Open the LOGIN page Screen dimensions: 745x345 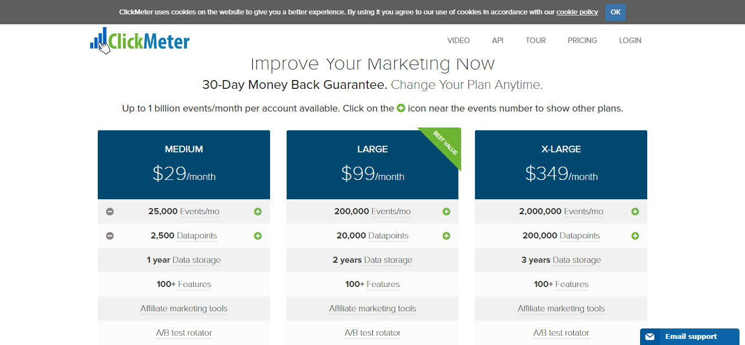coord(630,40)
